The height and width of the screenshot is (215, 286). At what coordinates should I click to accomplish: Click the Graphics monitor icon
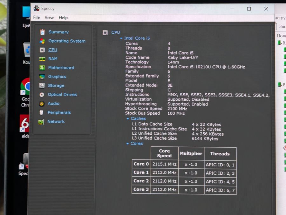(x=42, y=77)
